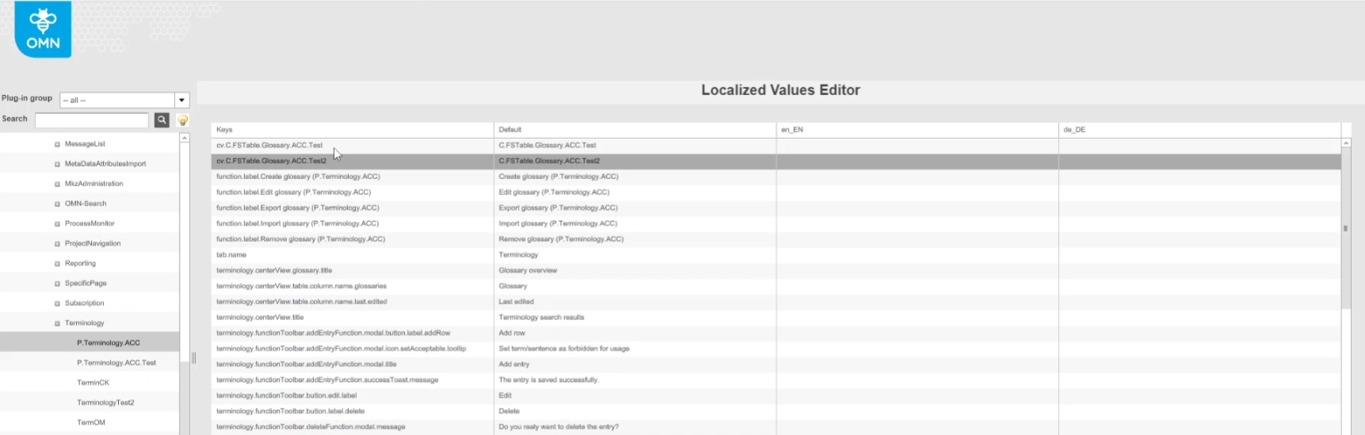Expand the SpecificPage tree node
1365x435 pixels.
click(57, 283)
